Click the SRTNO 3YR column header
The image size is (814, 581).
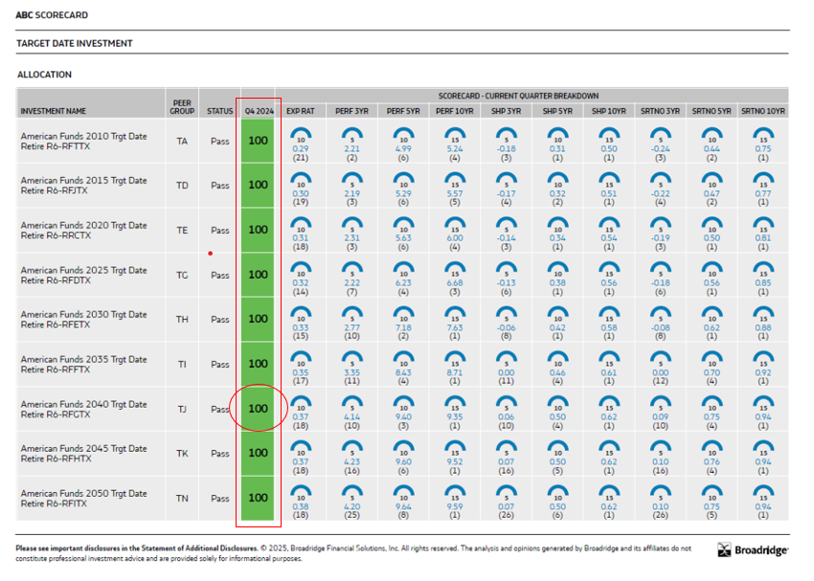(x=661, y=111)
